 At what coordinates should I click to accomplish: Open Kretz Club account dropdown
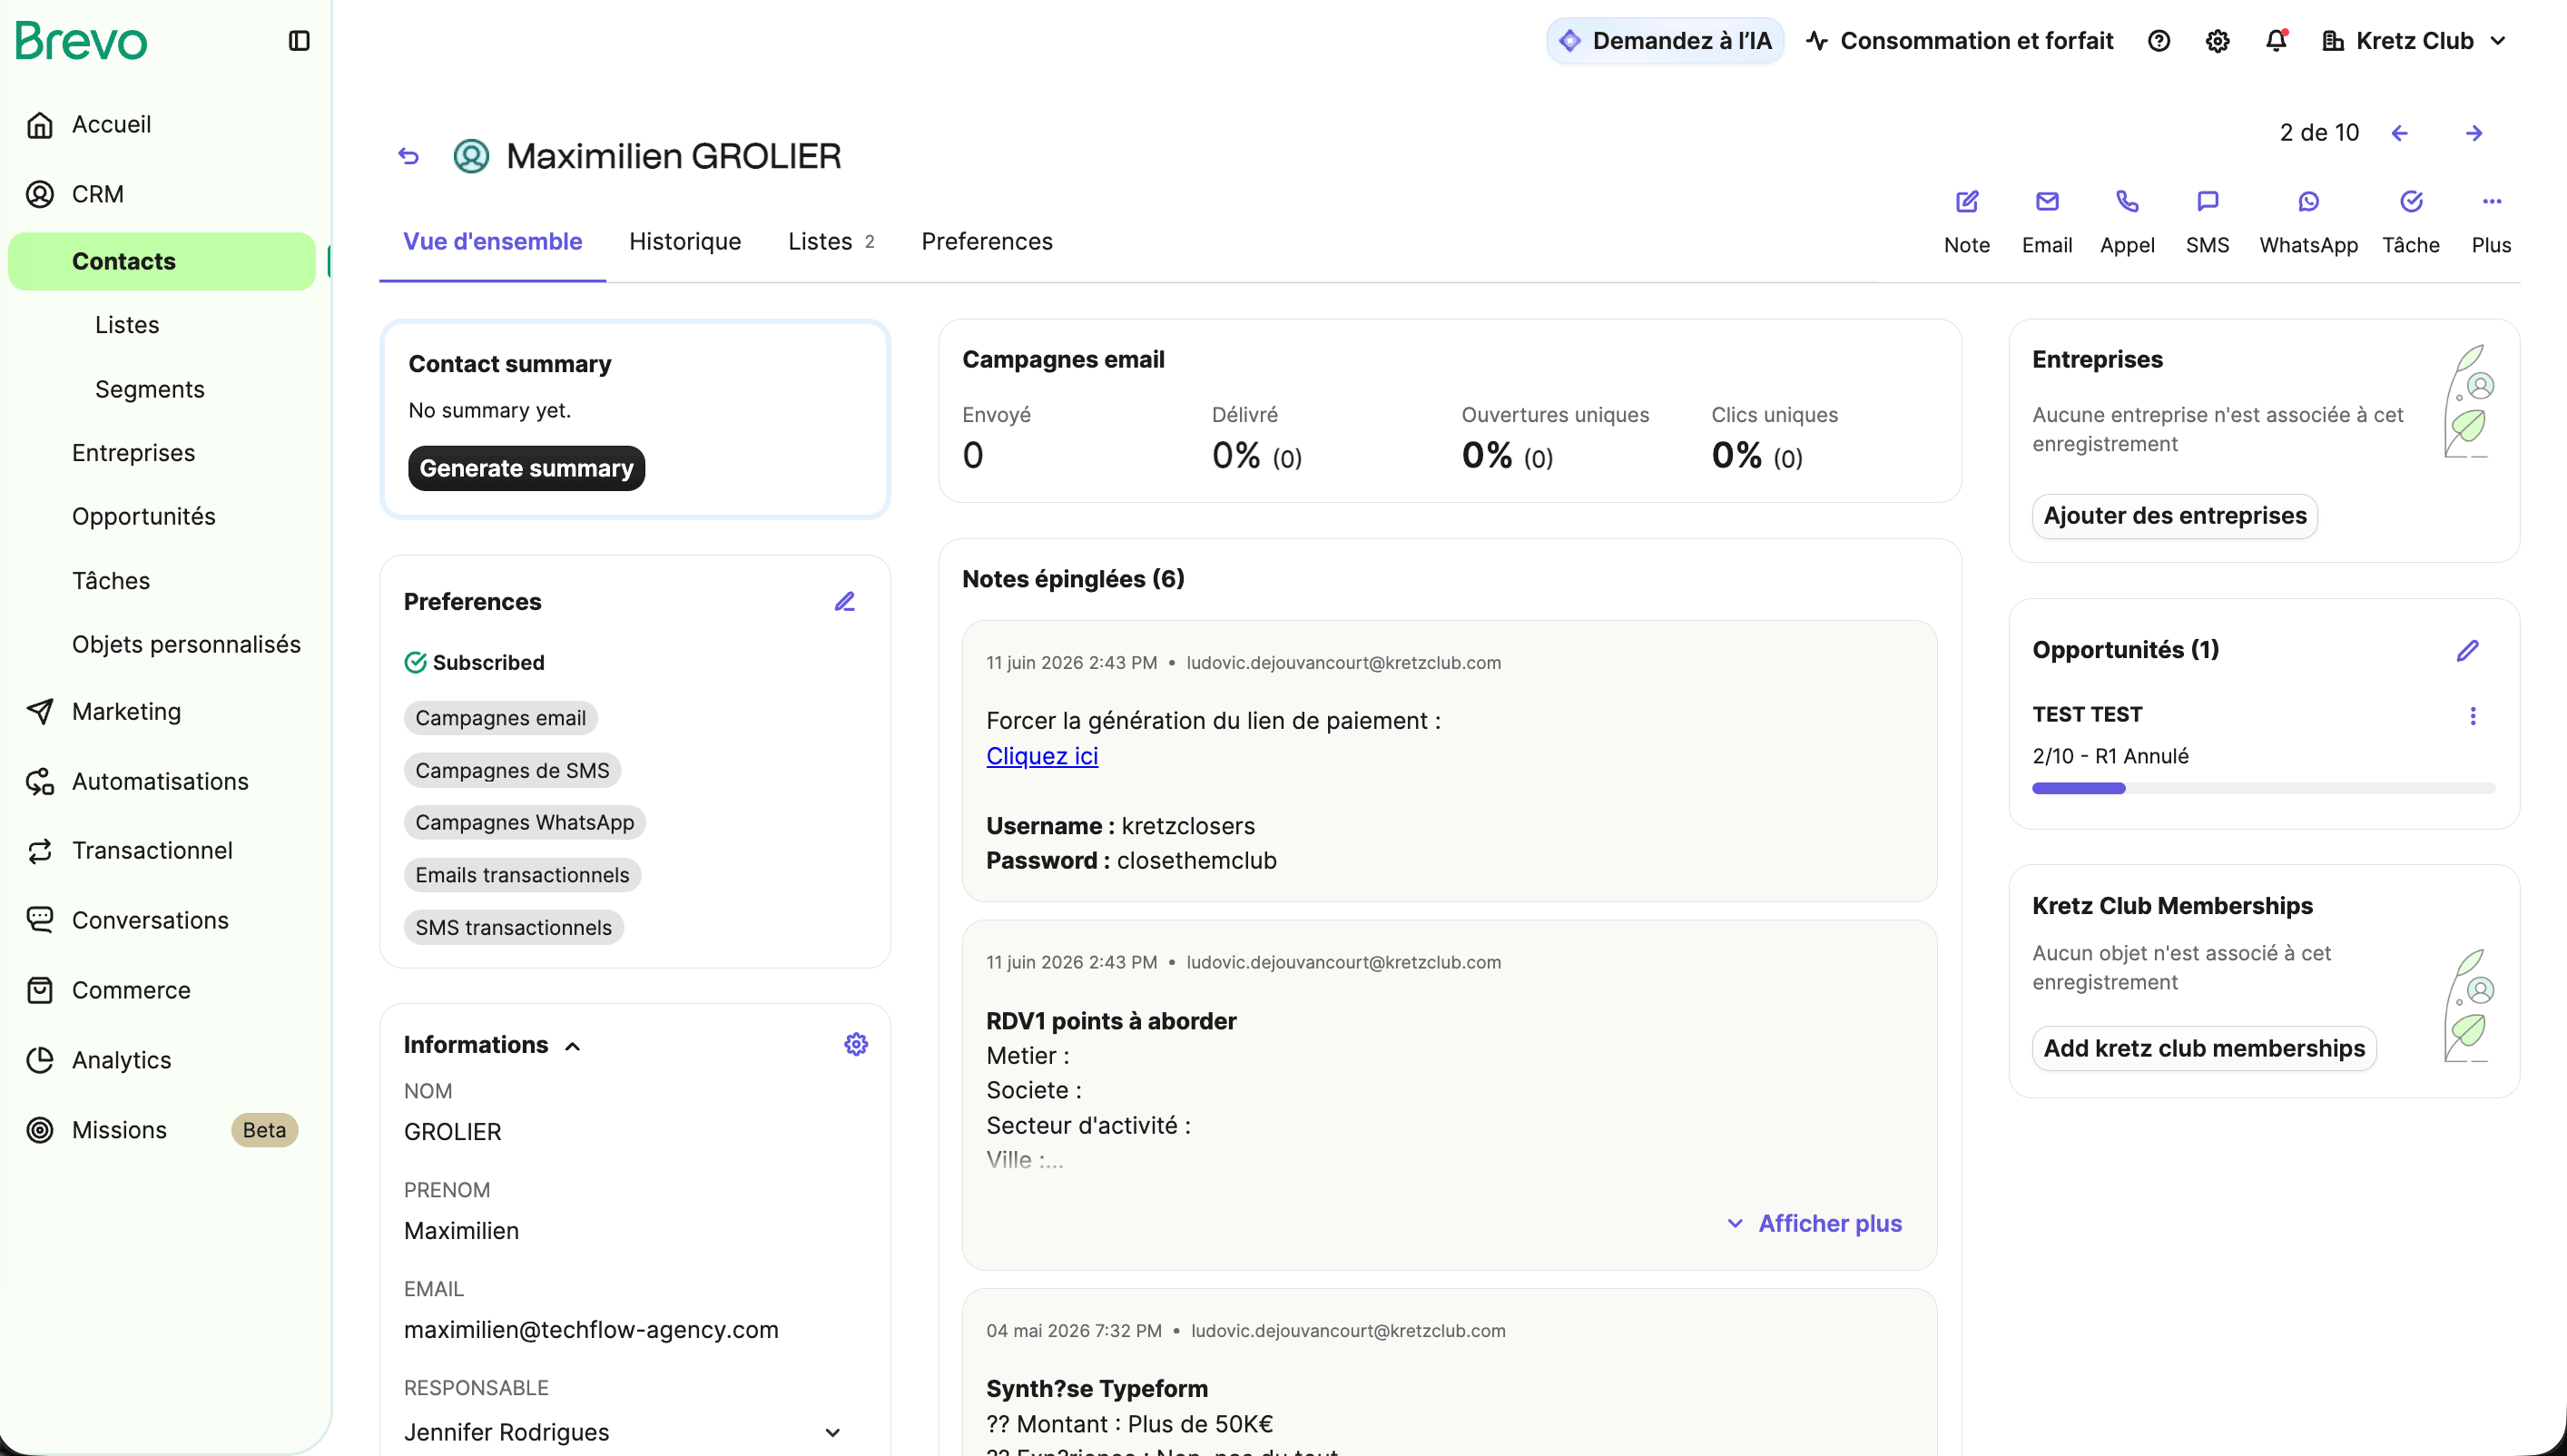2415,41
